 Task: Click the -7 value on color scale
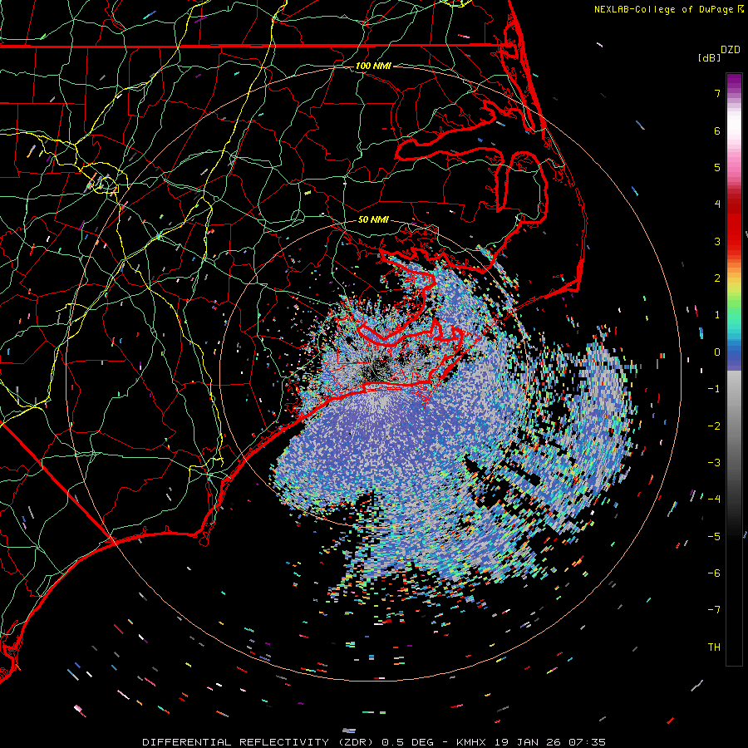[714, 610]
